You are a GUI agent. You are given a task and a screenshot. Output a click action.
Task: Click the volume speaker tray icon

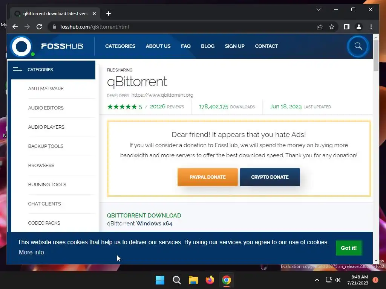click(x=338, y=280)
